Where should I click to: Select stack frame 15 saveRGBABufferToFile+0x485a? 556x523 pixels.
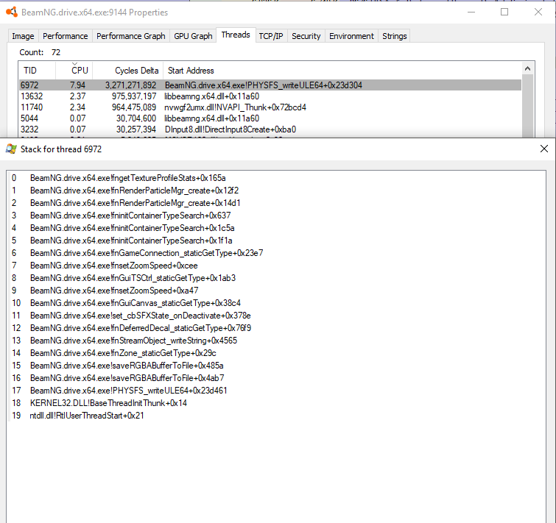[276, 366]
